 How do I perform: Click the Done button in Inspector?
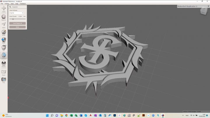point(17,27)
